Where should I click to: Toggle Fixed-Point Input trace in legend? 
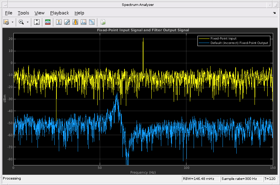coord(223,39)
